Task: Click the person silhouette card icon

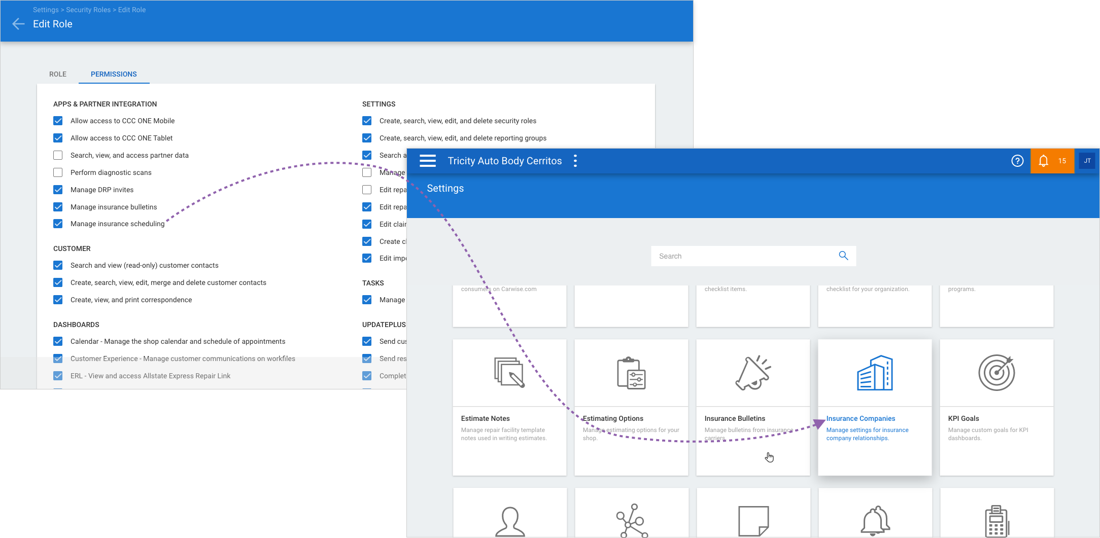Action: [510, 521]
